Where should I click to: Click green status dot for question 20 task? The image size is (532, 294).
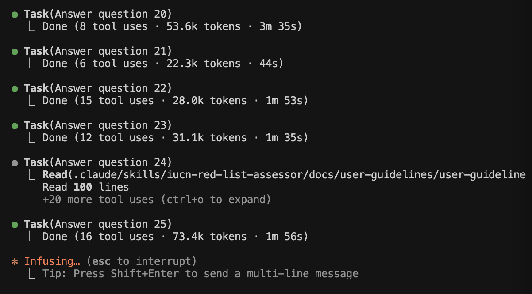15,15
